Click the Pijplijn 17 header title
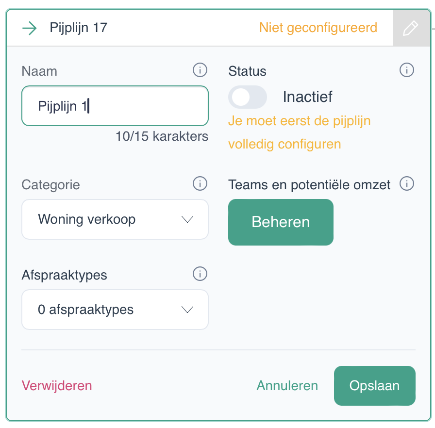Viewport: 435px width, 428px height. coord(79,28)
